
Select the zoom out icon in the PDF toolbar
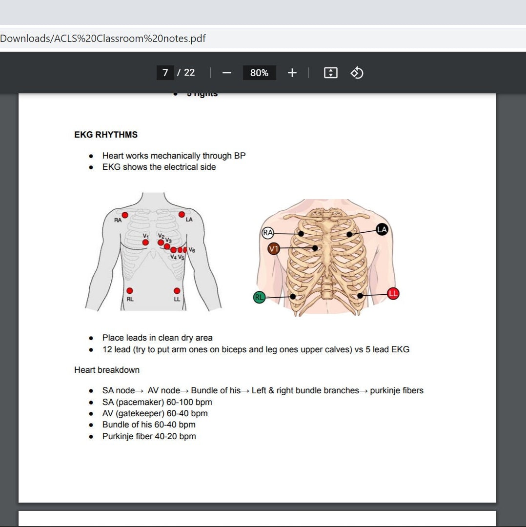(226, 72)
